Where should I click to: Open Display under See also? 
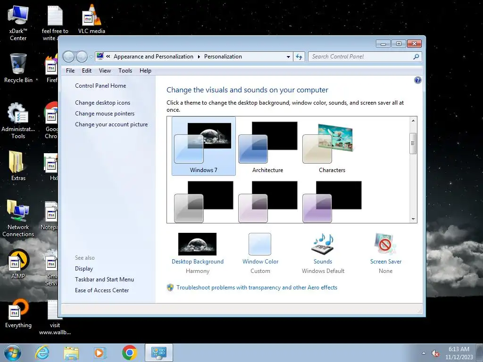pyautogui.click(x=84, y=268)
